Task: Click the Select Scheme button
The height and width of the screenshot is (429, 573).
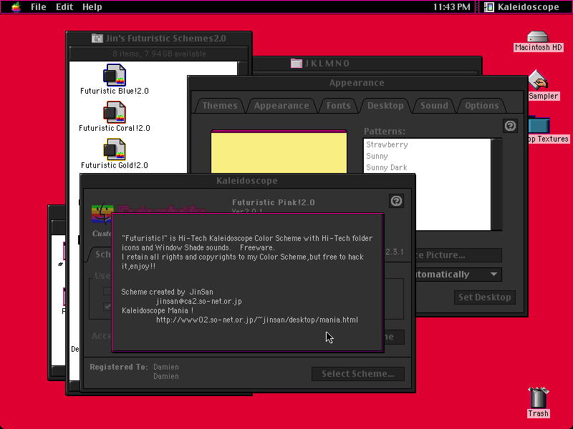Action: tap(357, 374)
